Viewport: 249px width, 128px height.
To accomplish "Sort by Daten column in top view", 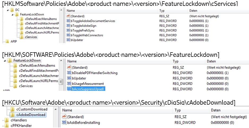I will click(193, 11).
